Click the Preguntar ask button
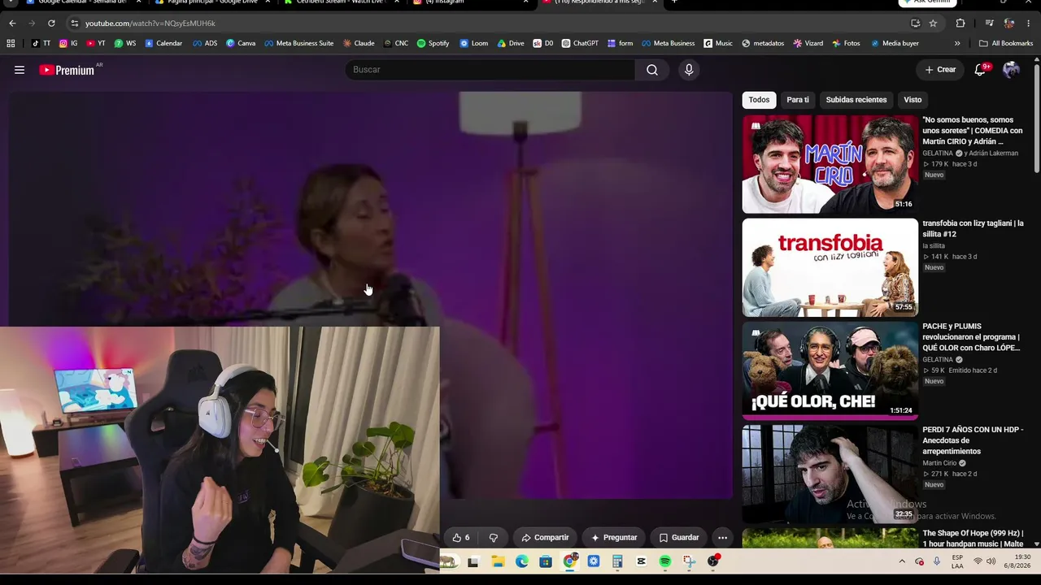Image resolution: width=1041 pixels, height=585 pixels. [x=613, y=538]
